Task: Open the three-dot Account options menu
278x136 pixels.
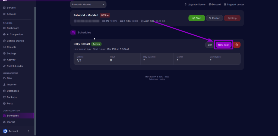Action: [x=28, y=131]
